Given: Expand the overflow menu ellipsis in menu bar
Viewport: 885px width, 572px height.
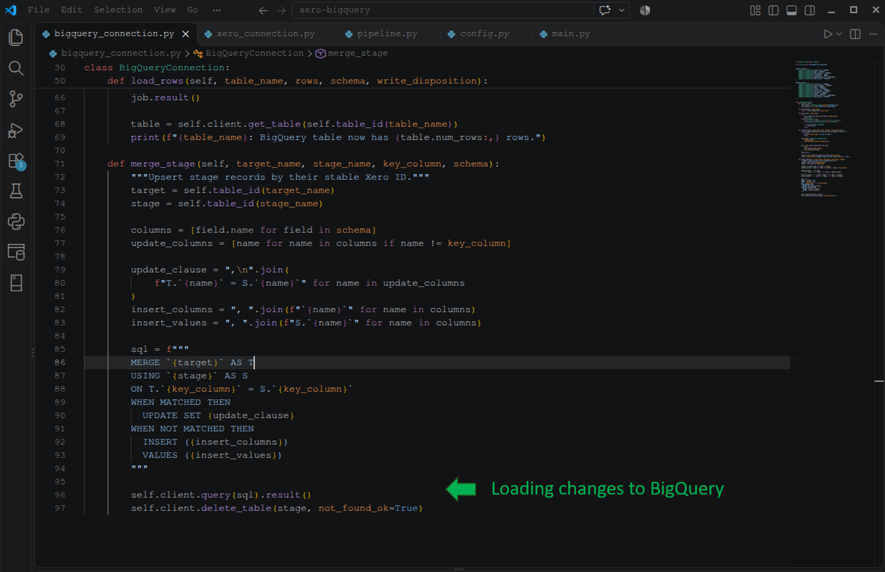Looking at the screenshot, I should pos(217,10).
